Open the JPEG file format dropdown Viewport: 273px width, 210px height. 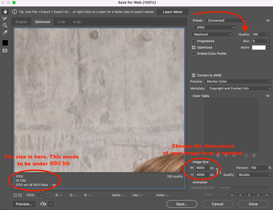214,27
